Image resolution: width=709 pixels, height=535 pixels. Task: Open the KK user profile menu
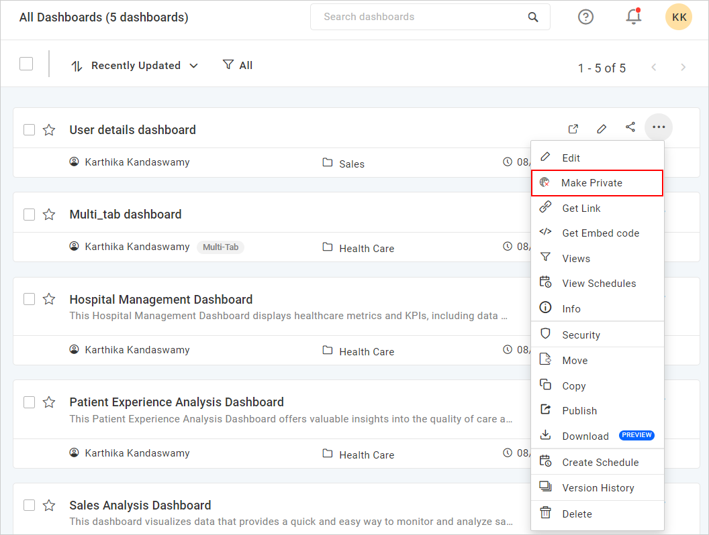pos(679,17)
